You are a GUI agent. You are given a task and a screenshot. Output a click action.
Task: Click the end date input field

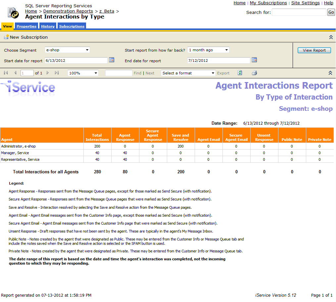tap(219, 61)
